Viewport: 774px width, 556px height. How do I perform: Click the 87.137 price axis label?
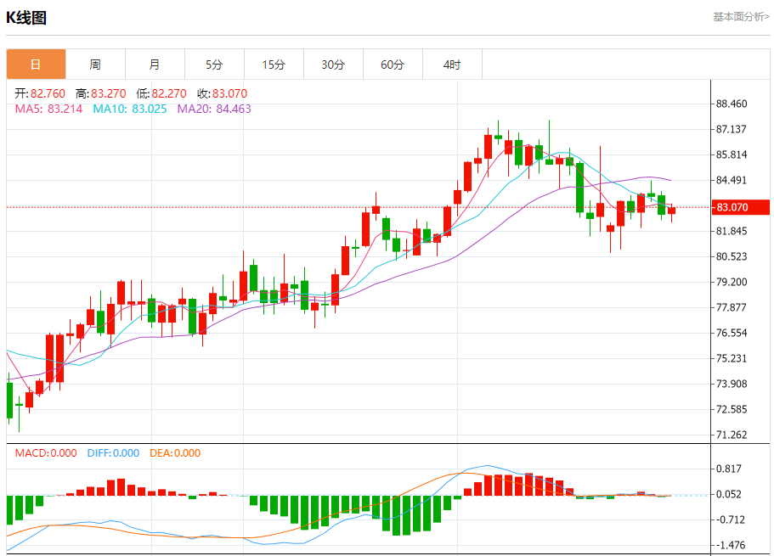(x=732, y=129)
